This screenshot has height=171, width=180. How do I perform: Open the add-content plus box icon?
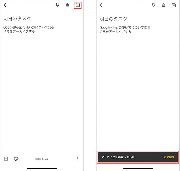tap(6, 159)
